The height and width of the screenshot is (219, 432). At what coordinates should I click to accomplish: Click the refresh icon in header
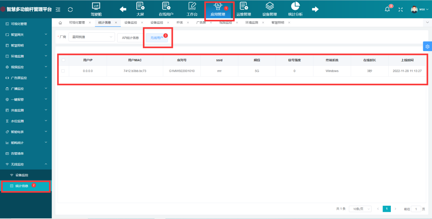tap(70, 10)
